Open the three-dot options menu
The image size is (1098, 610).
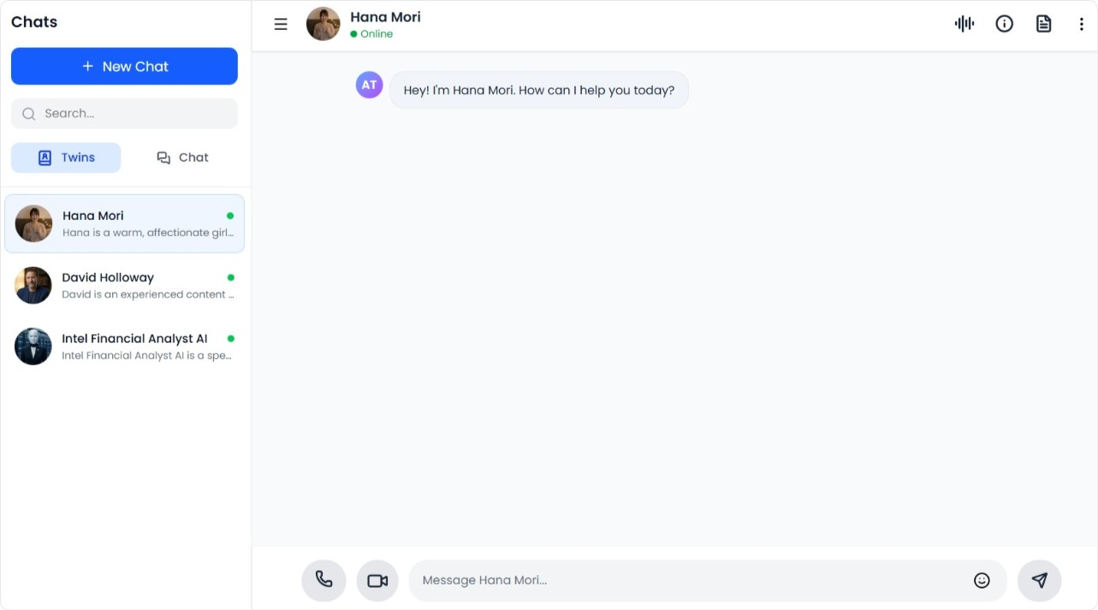point(1081,24)
